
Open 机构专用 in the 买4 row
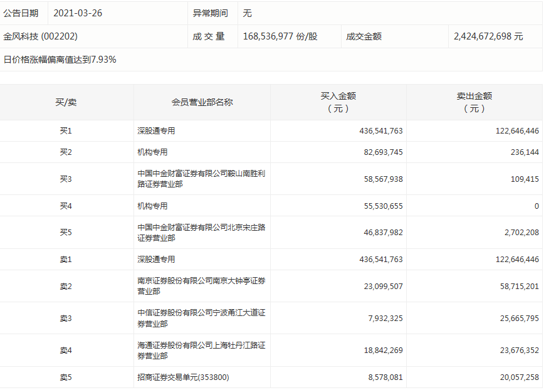[153, 206]
